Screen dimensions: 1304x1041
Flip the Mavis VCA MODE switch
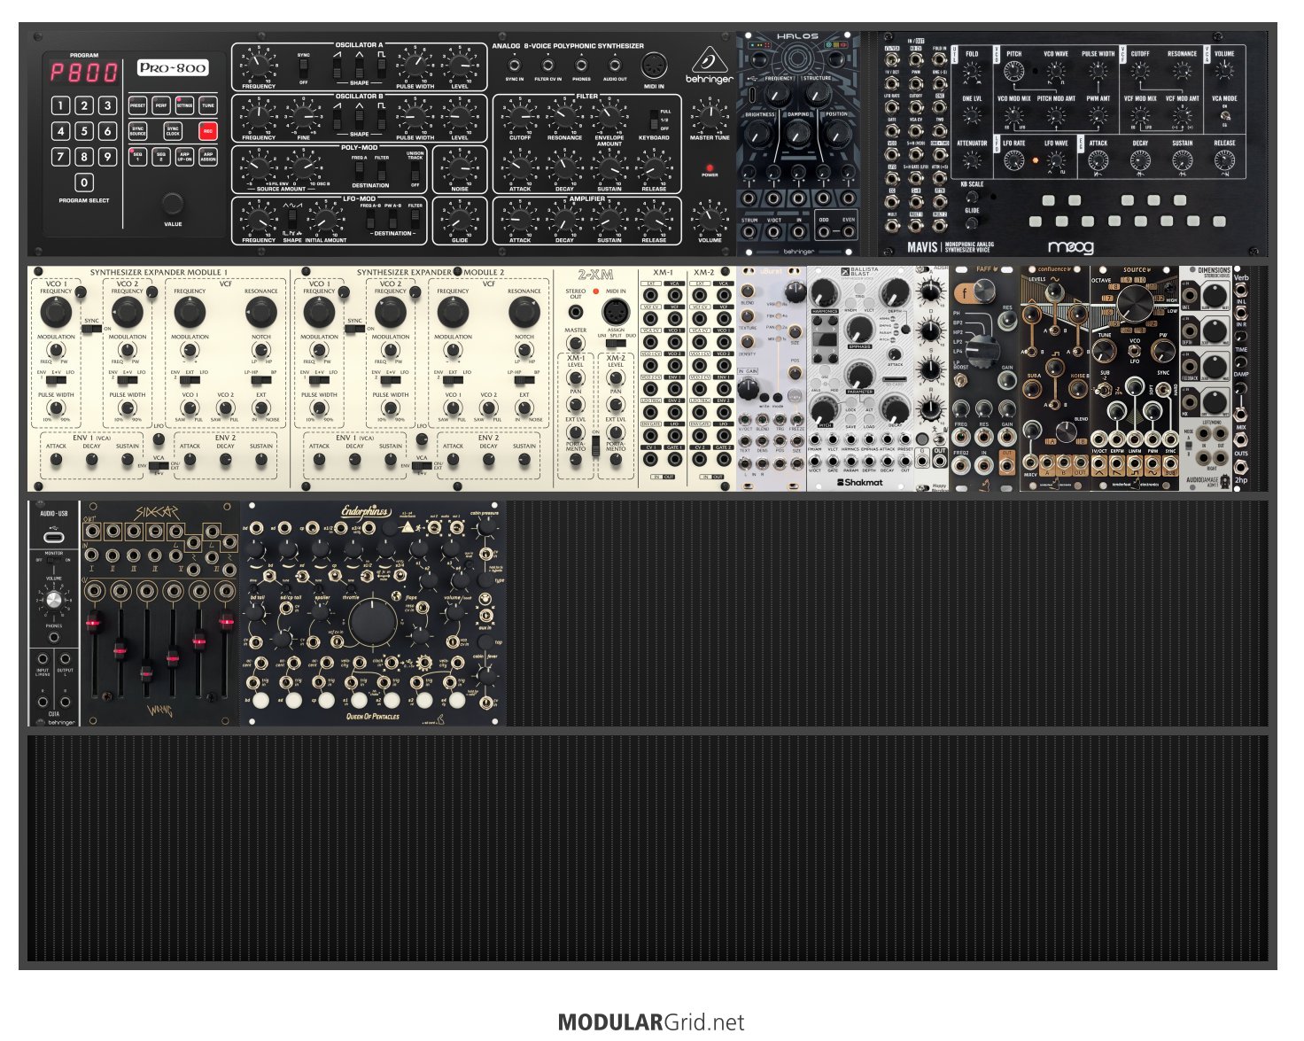pyautogui.click(x=1224, y=115)
